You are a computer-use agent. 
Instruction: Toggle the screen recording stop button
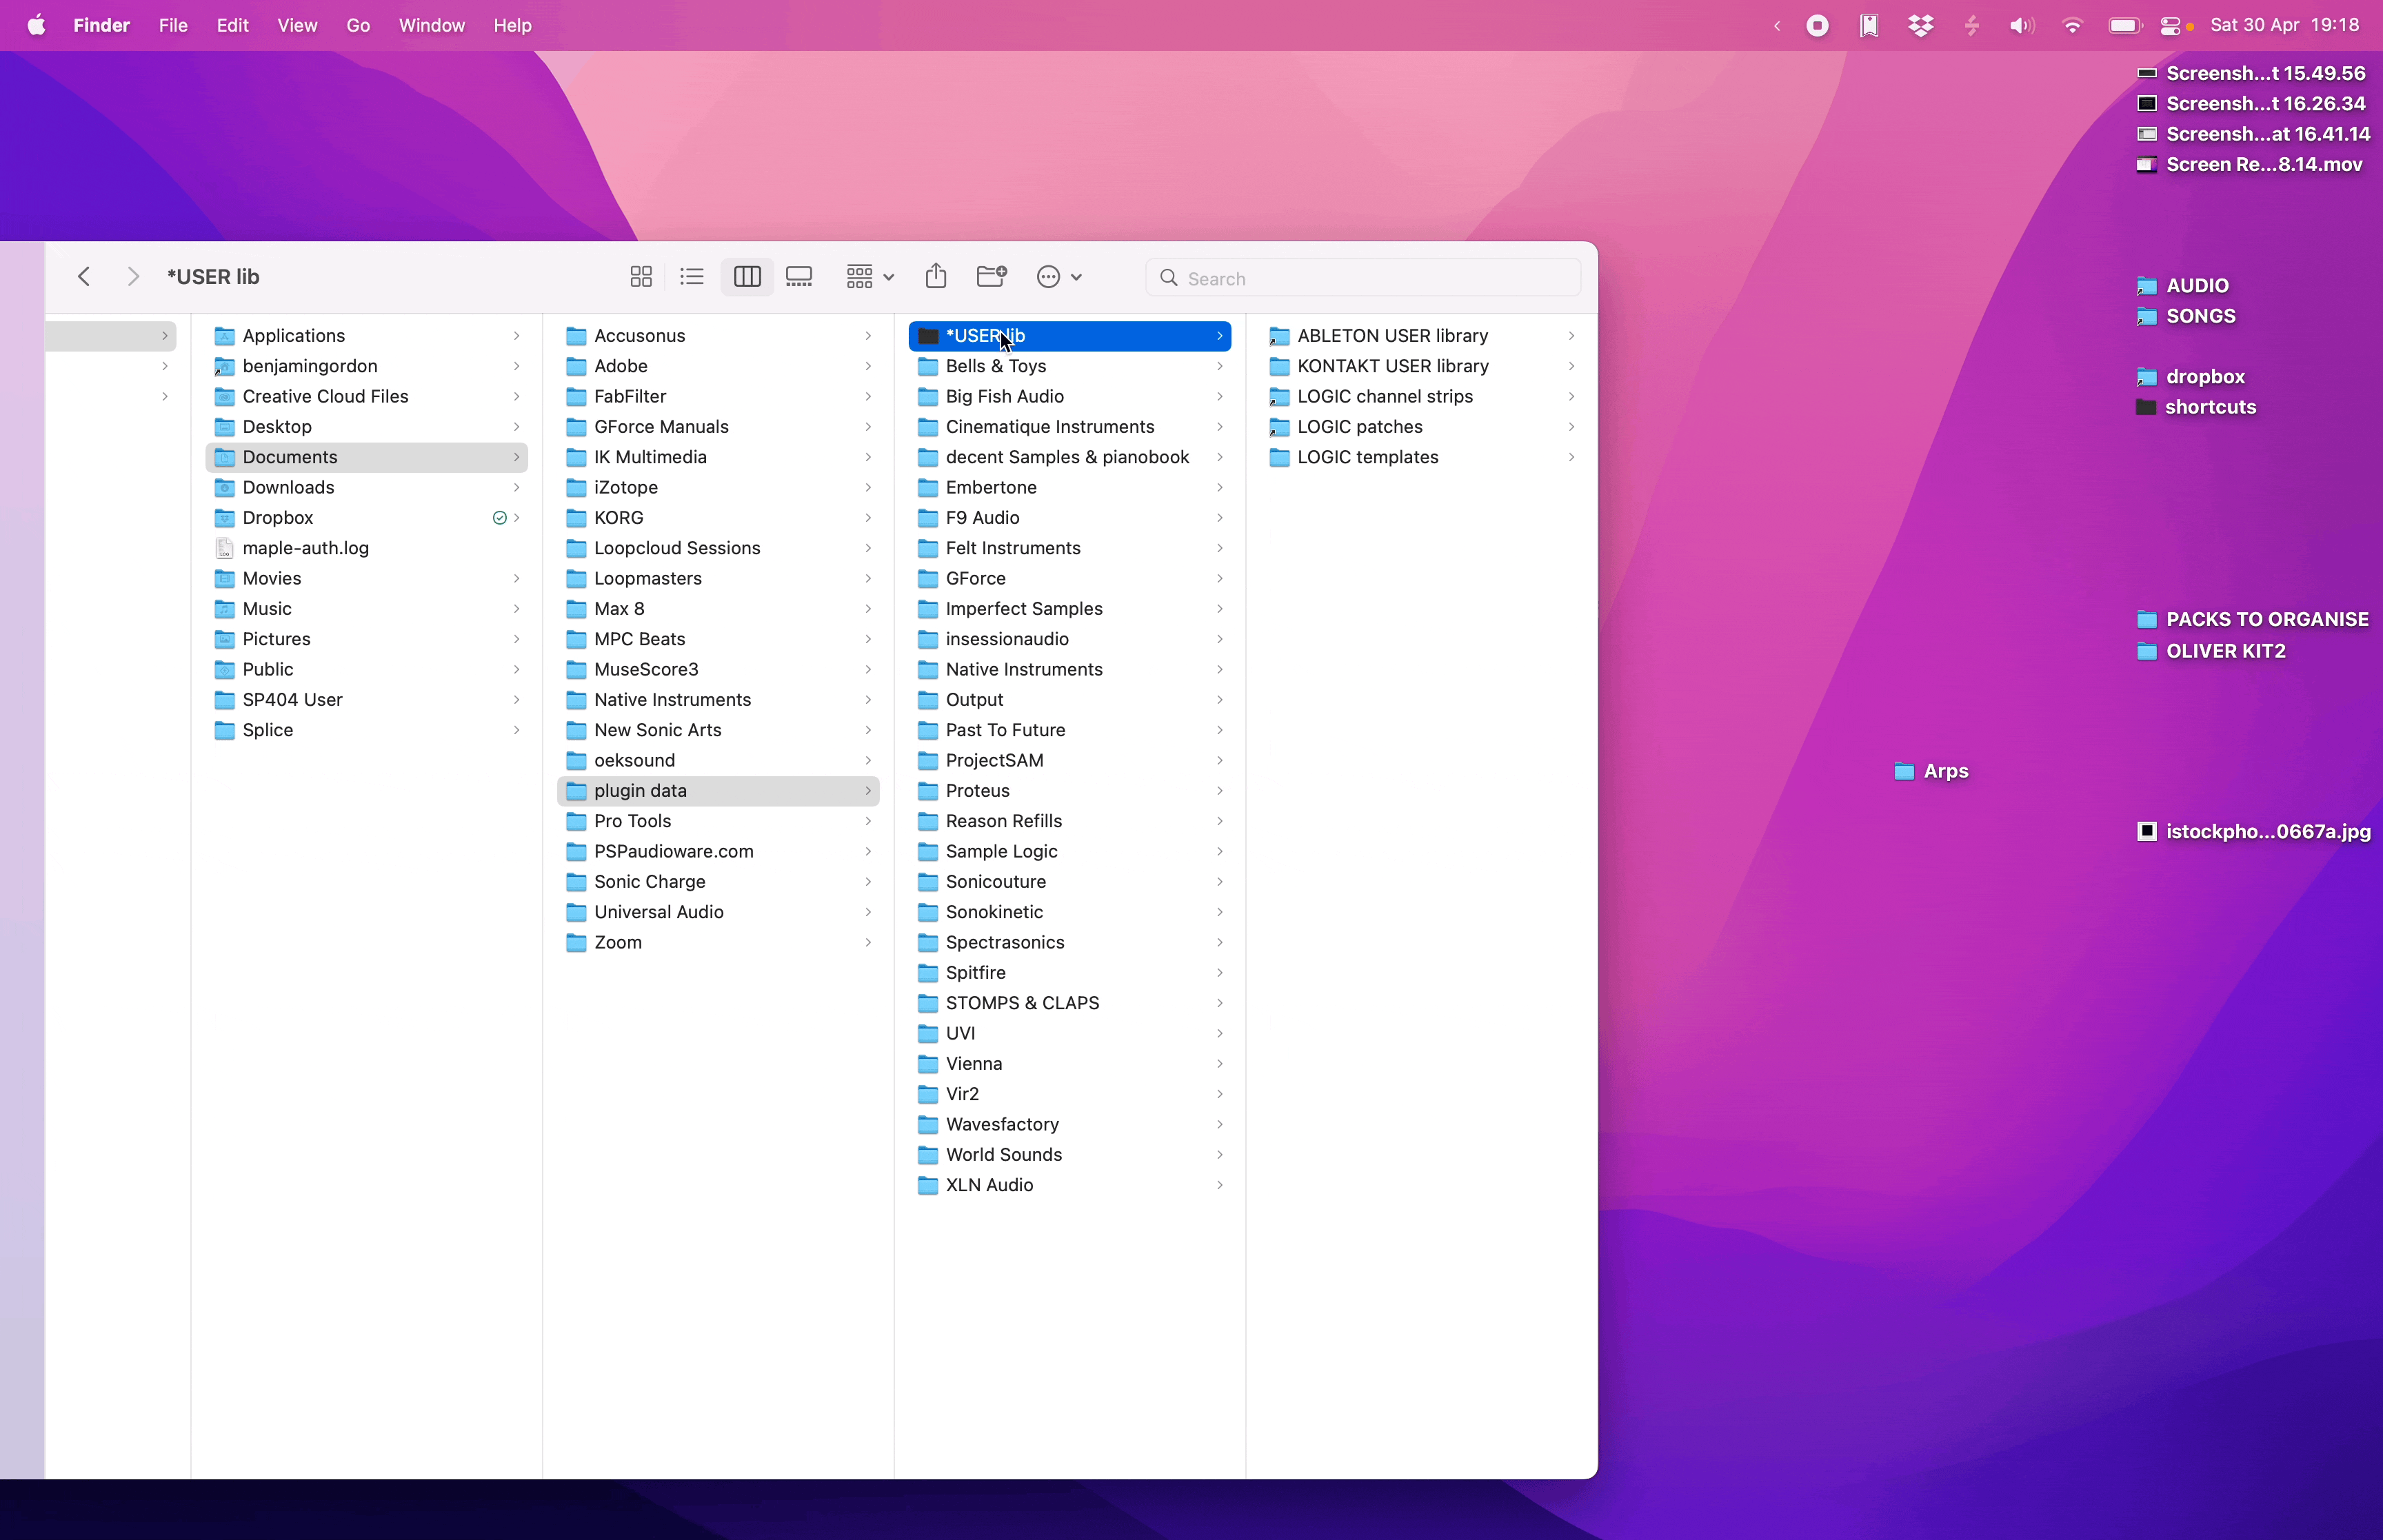1817,26
